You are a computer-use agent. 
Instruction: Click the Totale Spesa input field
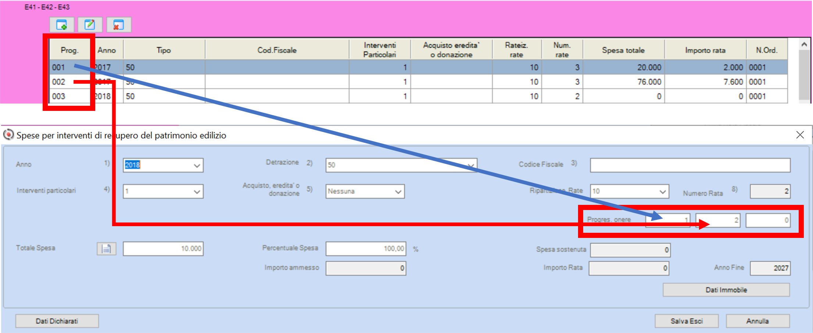pyautogui.click(x=163, y=249)
